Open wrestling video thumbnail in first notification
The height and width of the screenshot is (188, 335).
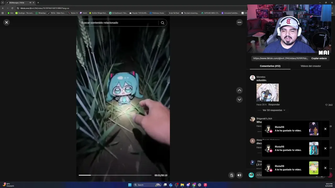click(x=314, y=129)
